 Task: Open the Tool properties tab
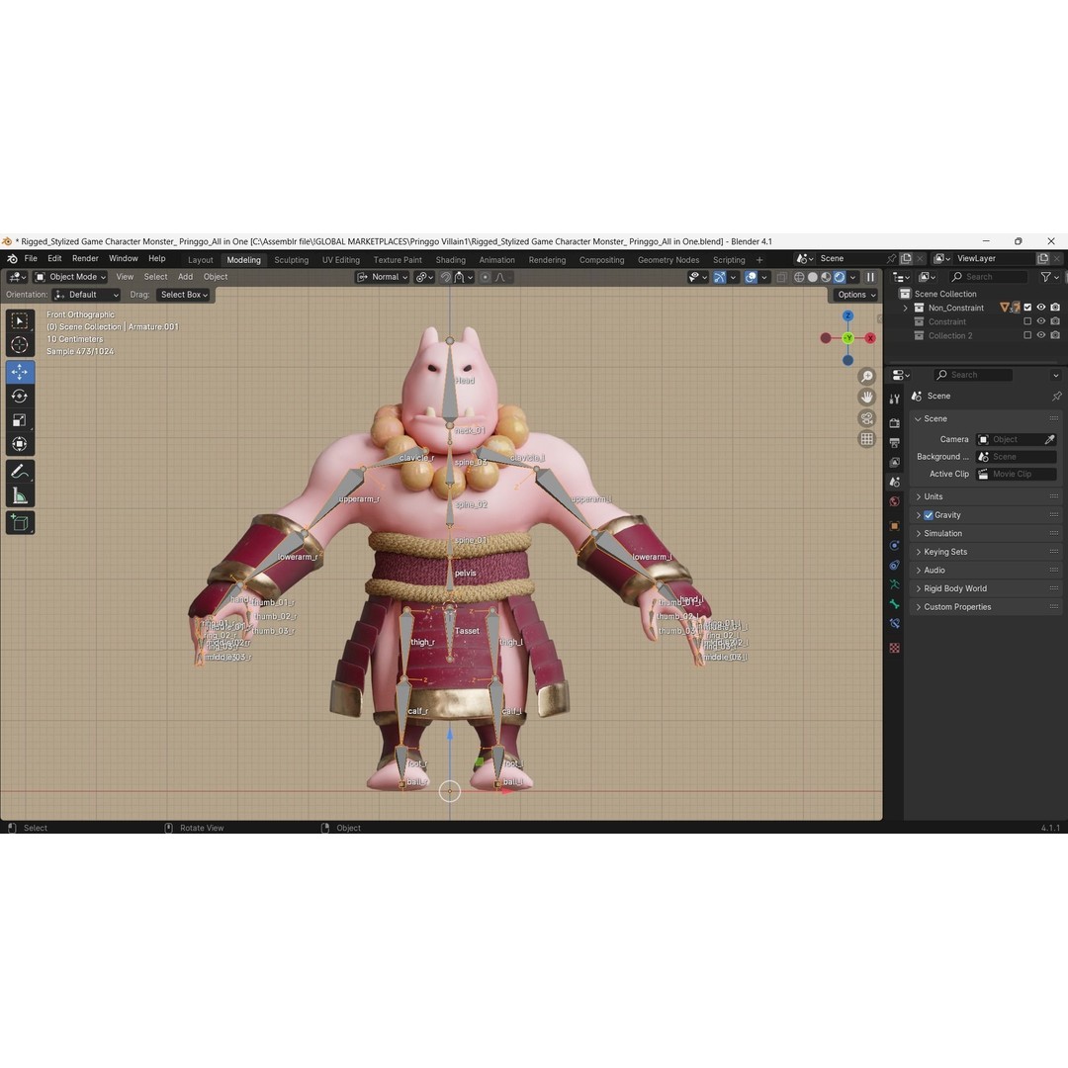(894, 400)
